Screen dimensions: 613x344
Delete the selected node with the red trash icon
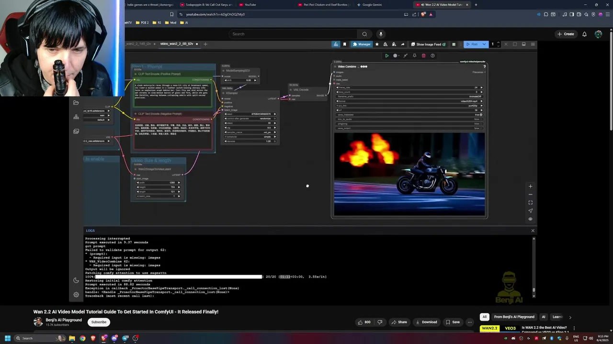coord(423,55)
